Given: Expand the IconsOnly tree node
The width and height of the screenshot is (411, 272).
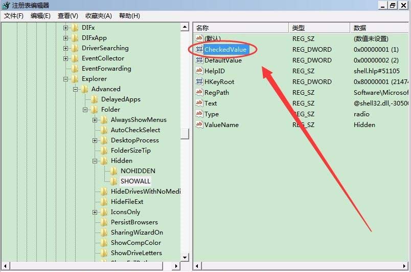Looking at the screenshot, I should click(x=95, y=212).
